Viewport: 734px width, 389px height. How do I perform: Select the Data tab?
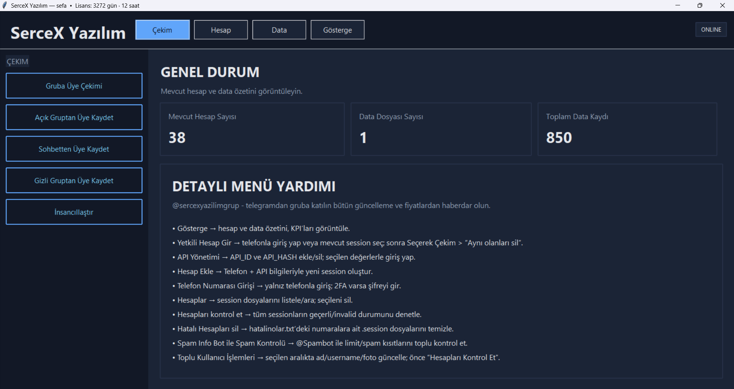pos(279,30)
